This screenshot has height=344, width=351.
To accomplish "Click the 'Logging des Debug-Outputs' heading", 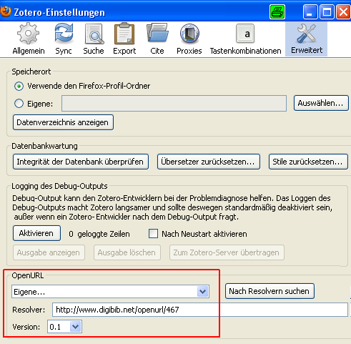I will click(59, 186).
